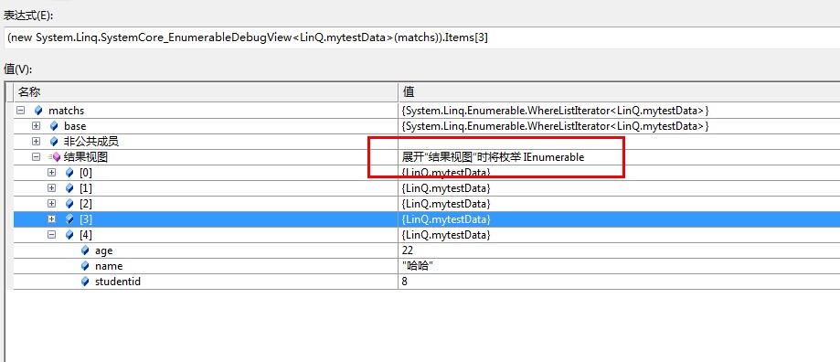Click the blue icon beside matchs

pyautogui.click(x=37, y=111)
